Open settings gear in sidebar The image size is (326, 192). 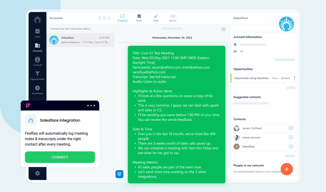tap(37, 173)
